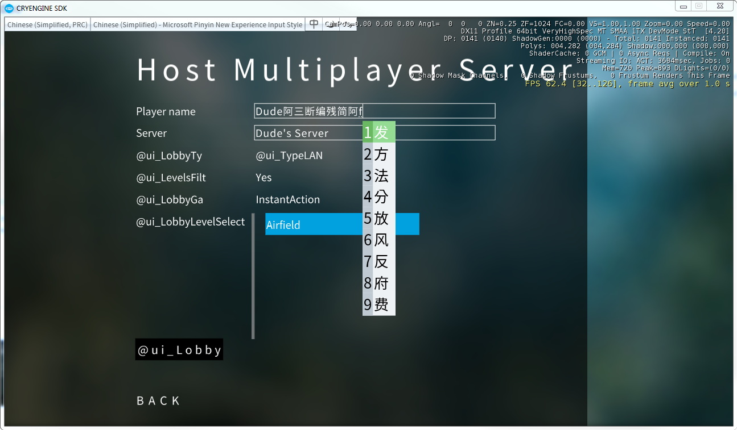Open the Chinese (Simplified, PRC) language selector
This screenshot has height=430, width=737.
click(x=47, y=24)
